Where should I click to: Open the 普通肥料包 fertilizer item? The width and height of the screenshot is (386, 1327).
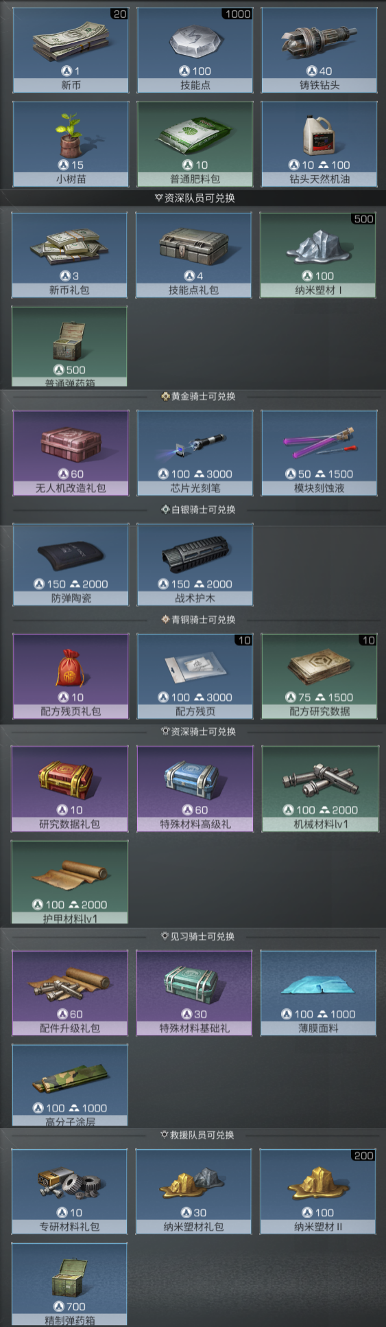tap(195, 144)
